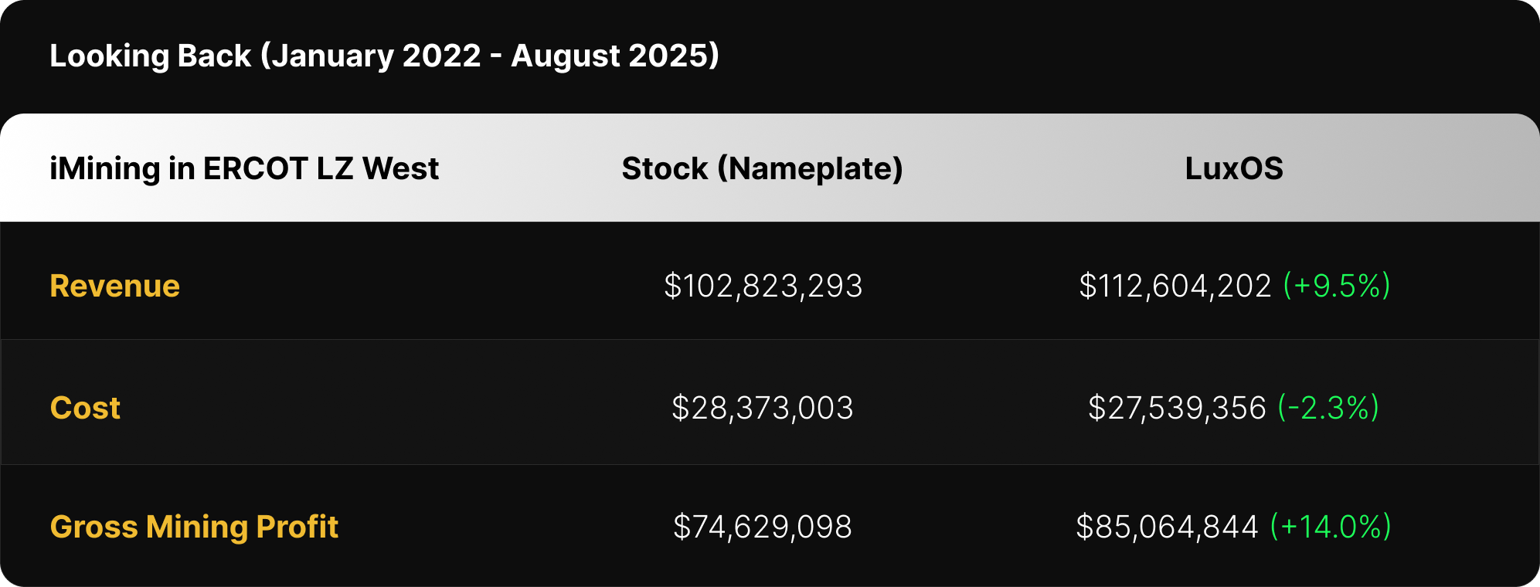
Task: Click the word 'Stock' in the column header
Action: pyautogui.click(x=665, y=168)
